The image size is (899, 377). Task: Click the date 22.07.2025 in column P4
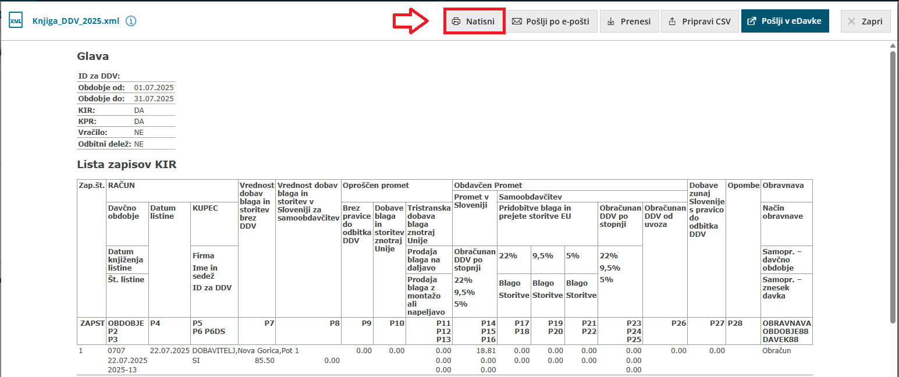tap(170, 351)
